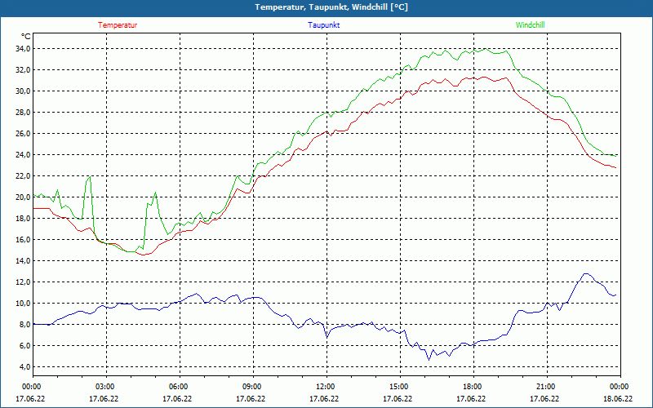Image resolution: width=653 pixels, height=408 pixels.
Task: Click the 20,0 y-axis value
Action: click(x=23, y=197)
